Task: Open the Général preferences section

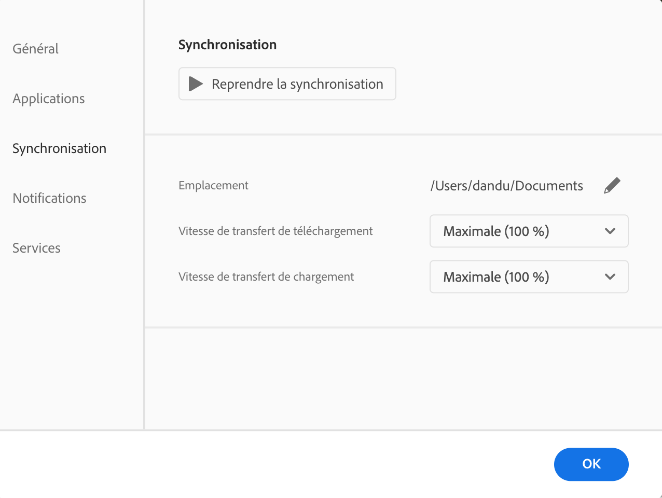Action: [x=35, y=49]
